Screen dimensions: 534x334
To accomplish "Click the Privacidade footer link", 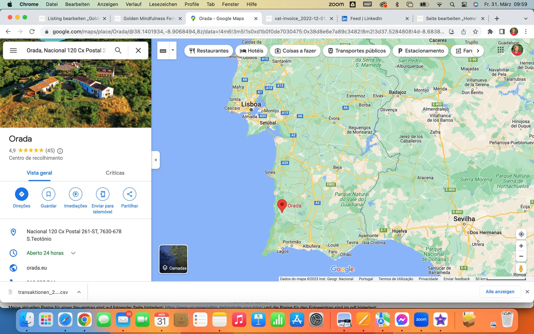I will coord(428,279).
